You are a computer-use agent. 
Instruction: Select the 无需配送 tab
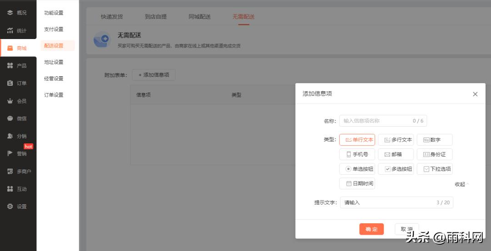pos(243,16)
